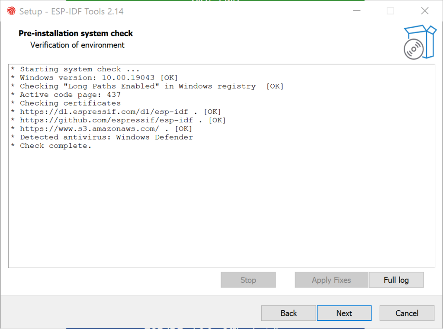This screenshot has height=329, width=443.
Task: Click the installer box and disc icon
Action: tap(420, 42)
